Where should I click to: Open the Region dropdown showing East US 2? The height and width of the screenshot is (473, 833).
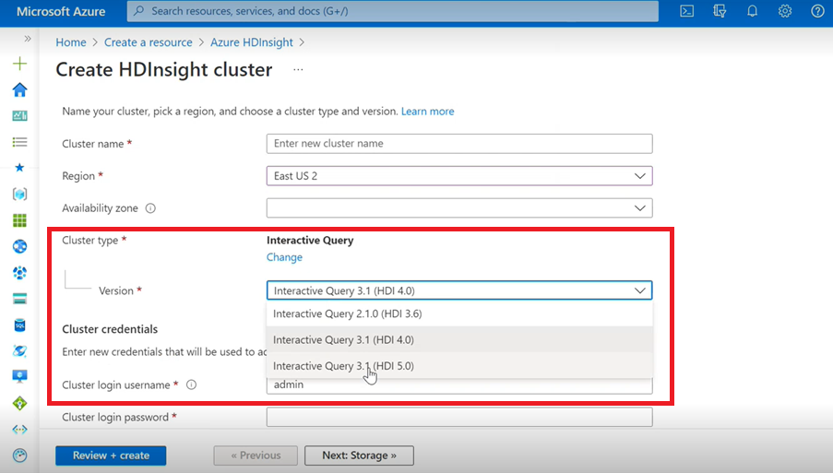[x=459, y=176]
